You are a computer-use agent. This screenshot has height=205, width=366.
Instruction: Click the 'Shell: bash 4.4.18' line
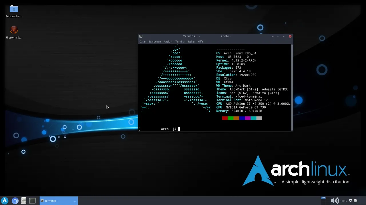pyautogui.click(x=233, y=71)
